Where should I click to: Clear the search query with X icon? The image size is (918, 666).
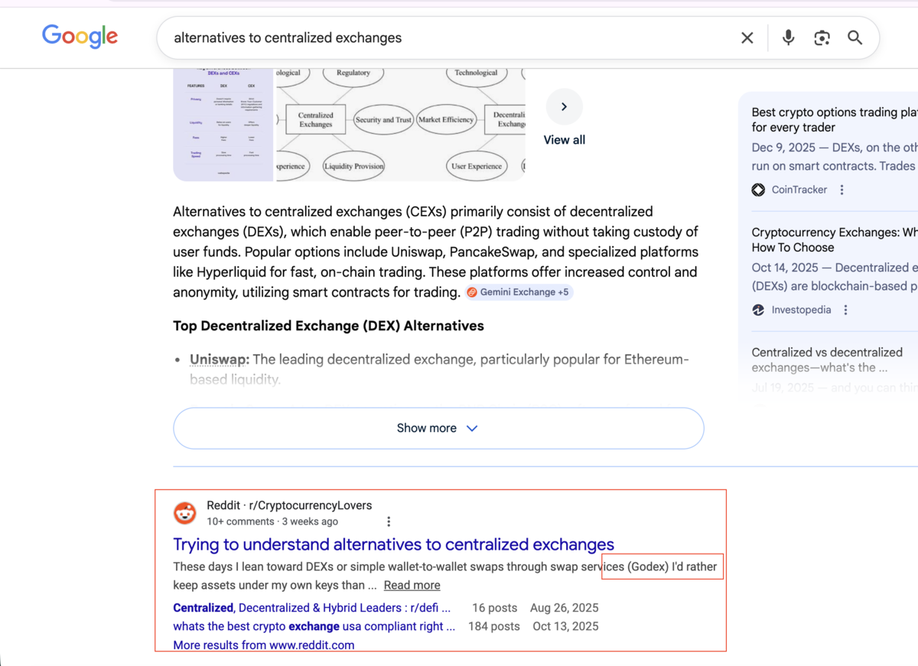[747, 37]
